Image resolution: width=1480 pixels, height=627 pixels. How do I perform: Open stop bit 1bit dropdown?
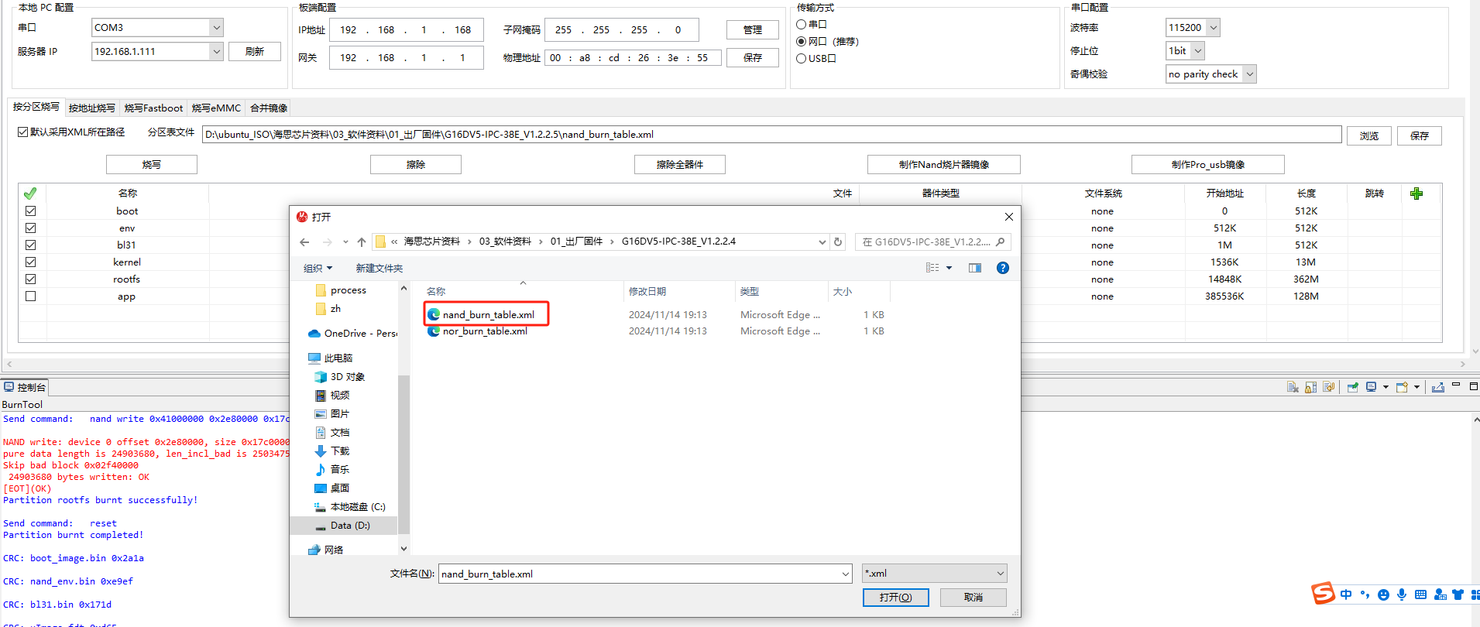[x=1197, y=51]
